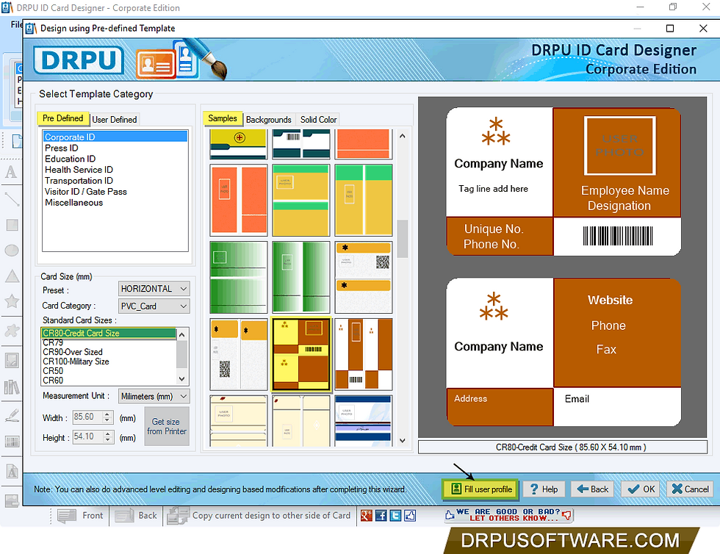Increase Width using the up stepper
The image size is (720, 554).
pyautogui.click(x=108, y=414)
